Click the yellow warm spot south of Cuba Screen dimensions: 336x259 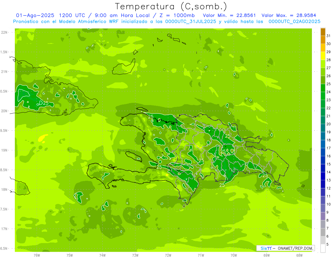(x=43, y=137)
